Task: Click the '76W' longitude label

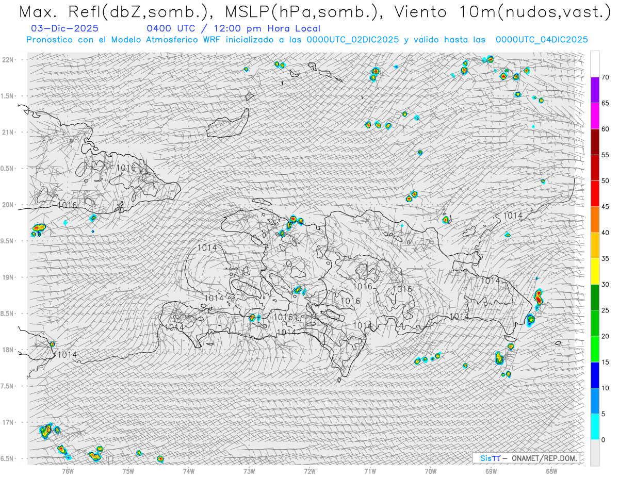Action: point(68,471)
